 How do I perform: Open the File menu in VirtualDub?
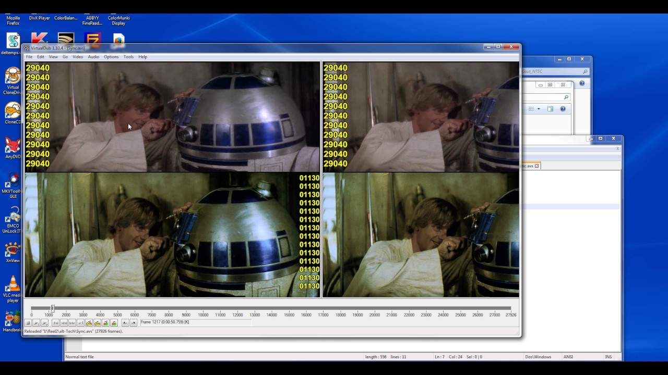click(x=29, y=57)
